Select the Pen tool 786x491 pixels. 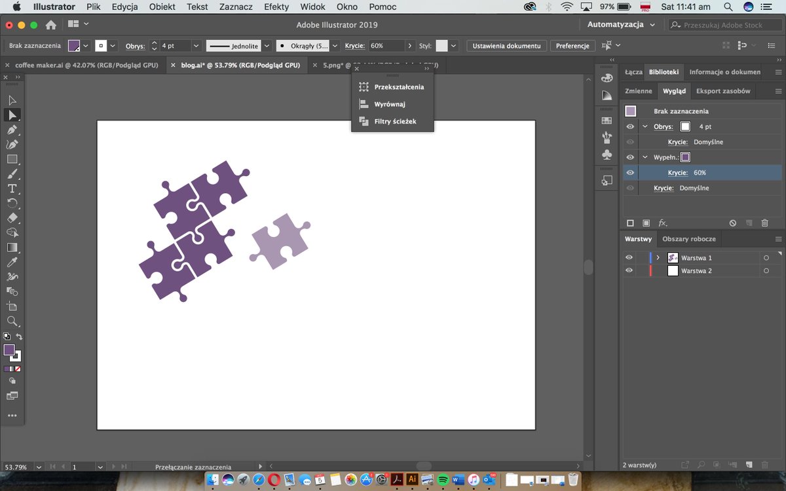point(12,130)
